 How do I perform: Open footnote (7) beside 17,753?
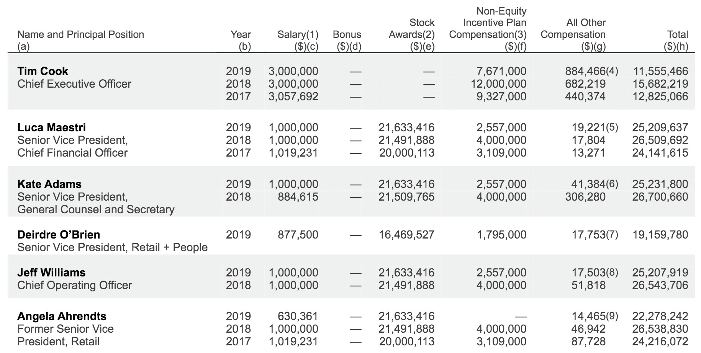pyautogui.click(x=612, y=235)
